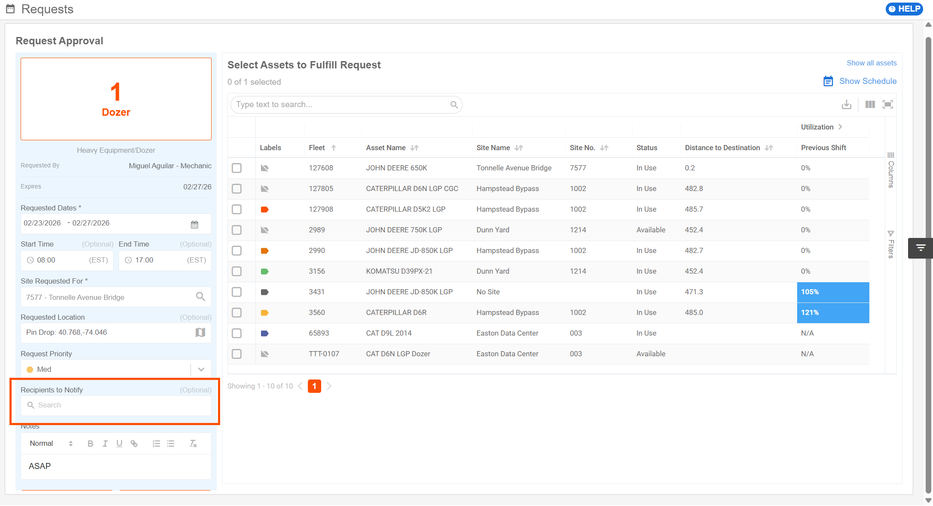This screenshot has width=933, height=506.
Task: Click the column chooser icon in toolbar
Action: [x=870, y=105]
